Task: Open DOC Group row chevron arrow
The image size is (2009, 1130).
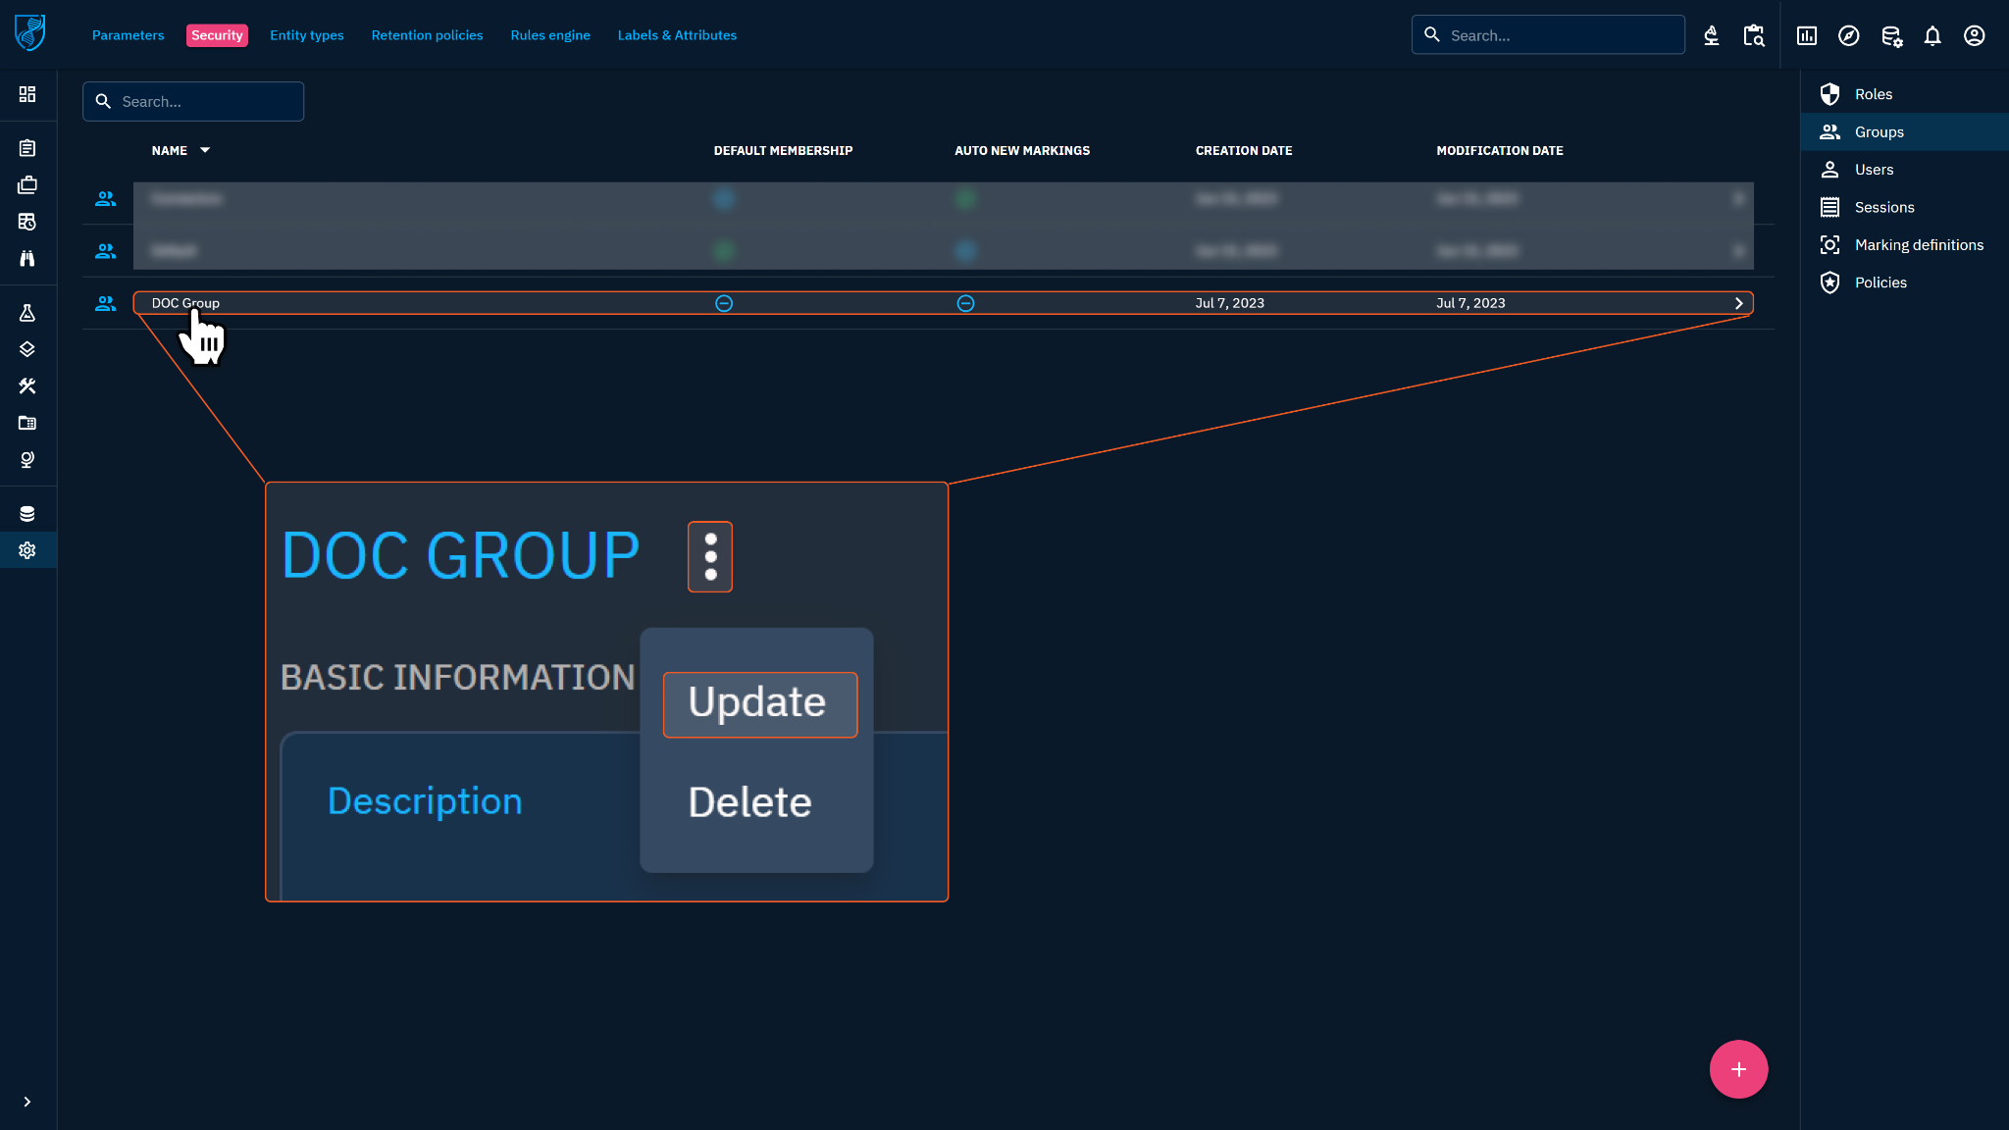Action: pyautogui.click(x=1738, y=303)
